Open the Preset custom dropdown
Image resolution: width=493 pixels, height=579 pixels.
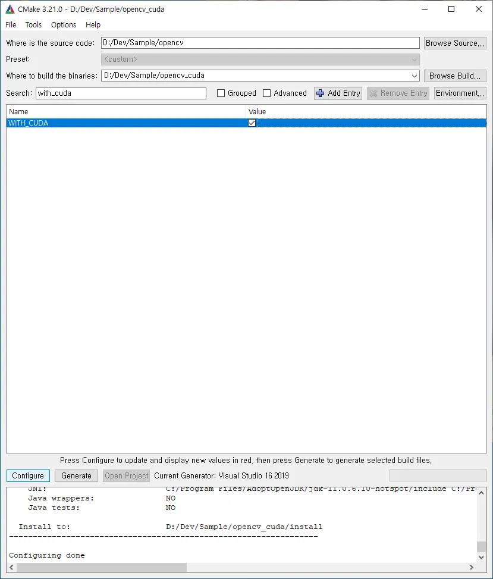click(x=260, y=60)
